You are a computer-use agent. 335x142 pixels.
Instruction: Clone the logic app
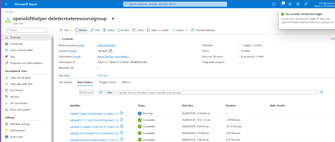(138, 30)
